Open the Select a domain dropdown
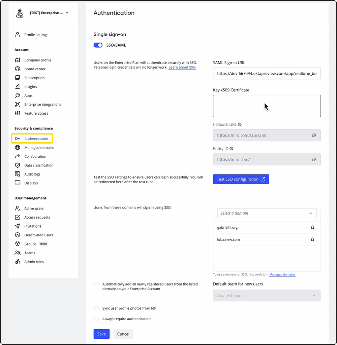 click(267, 213)
